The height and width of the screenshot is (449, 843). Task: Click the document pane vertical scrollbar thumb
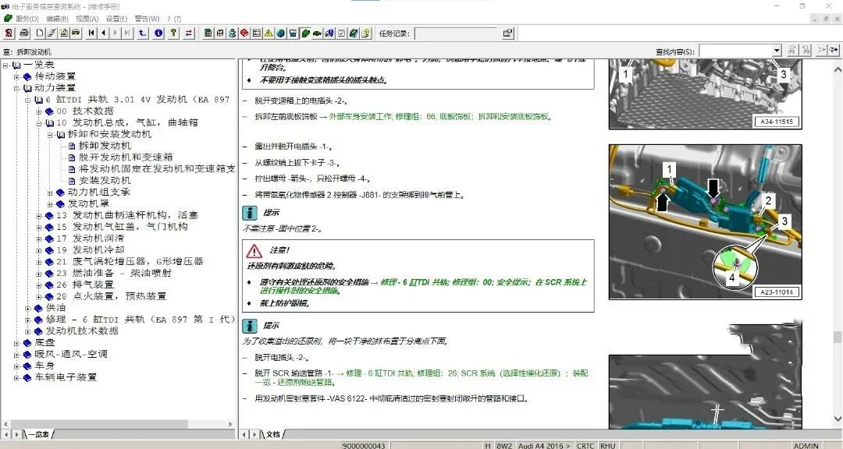pos(837,338)
